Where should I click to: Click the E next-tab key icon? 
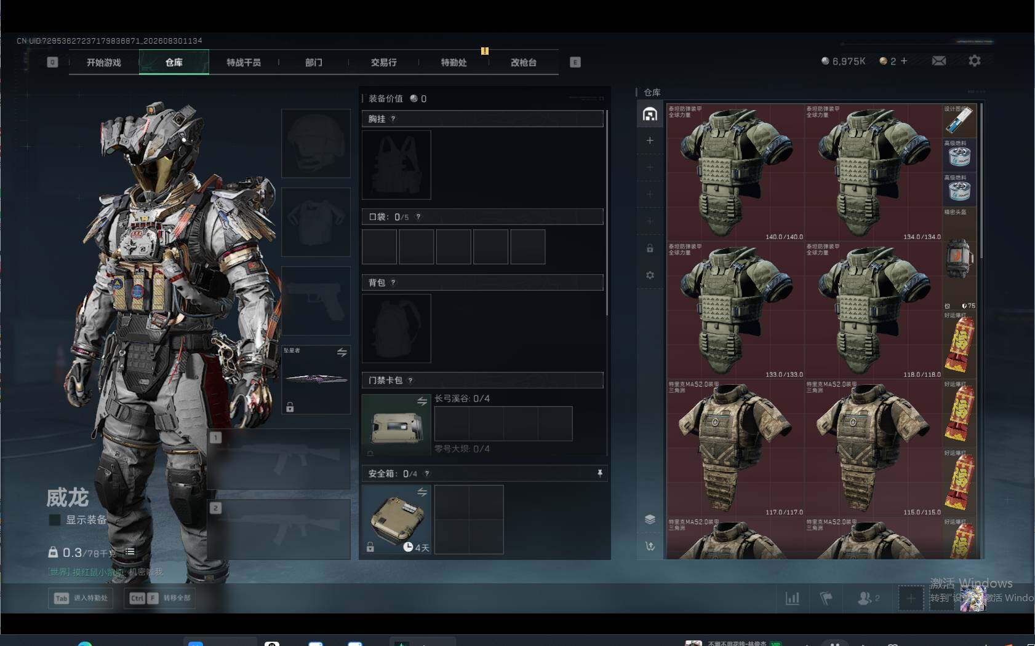tap(575, 62)
